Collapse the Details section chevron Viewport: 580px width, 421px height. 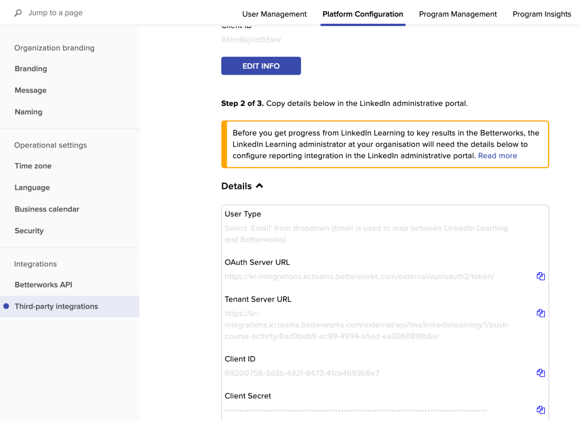pos(260,186)
